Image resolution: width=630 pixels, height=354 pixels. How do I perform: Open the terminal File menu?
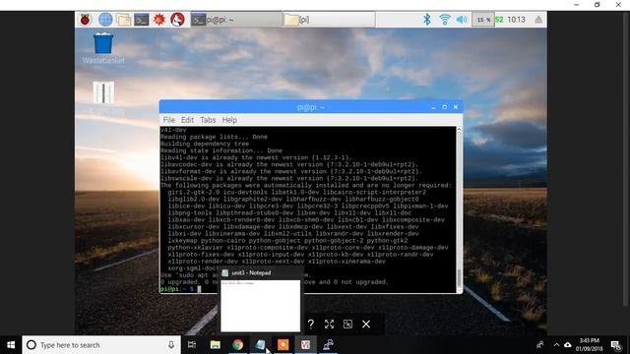[168, 120]
